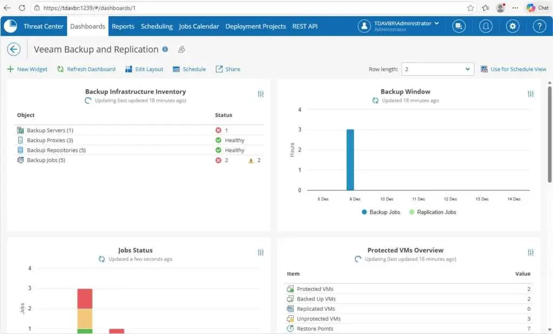Open the notifications bell icon
This screenshot has width=553, height=334.
tap(485, 26)
